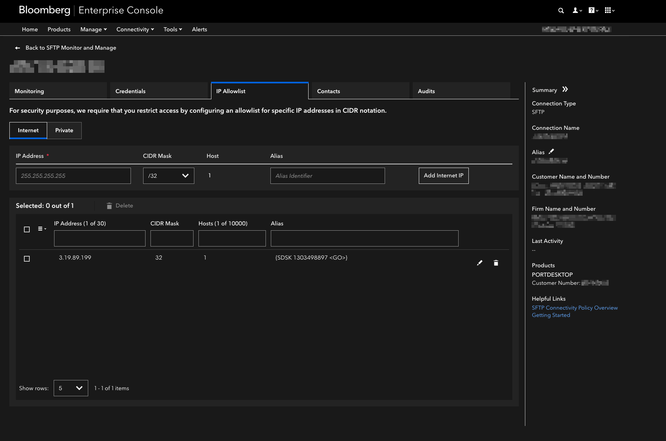Open the SFTP Connectivity Policy Overview link
This screenshot has width=666, height=441.
click(575, 308)
